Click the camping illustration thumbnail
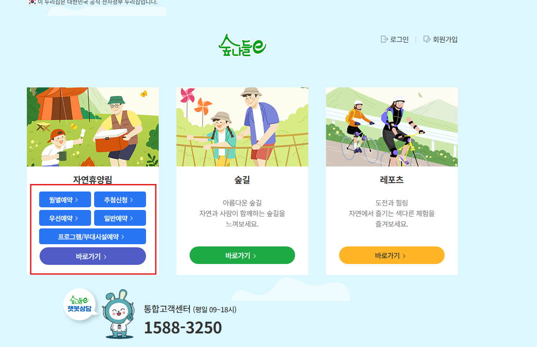Viewport: 537px width, 347px height. point(93,127)
